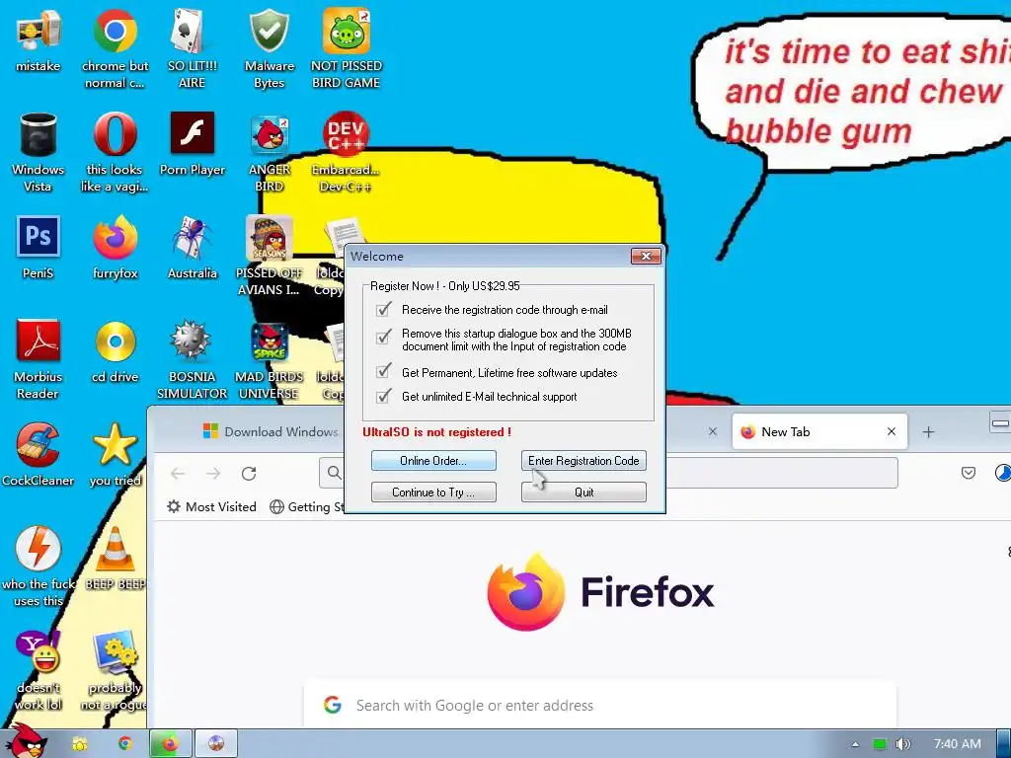Toggle 'Receive the registration code through e-mail' checkbox
This screenshot has width=1011, height=758.
point(384,309)
